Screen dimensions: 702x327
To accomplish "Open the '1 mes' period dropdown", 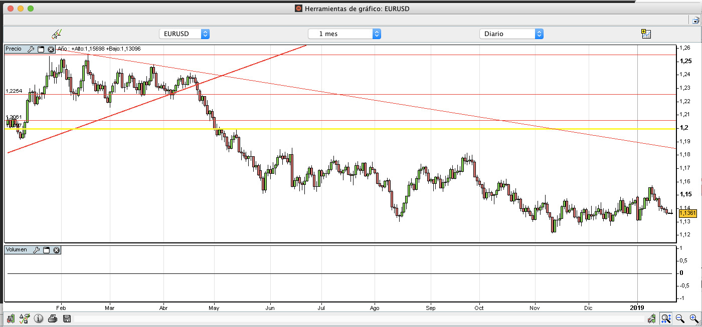I will 344,34.
